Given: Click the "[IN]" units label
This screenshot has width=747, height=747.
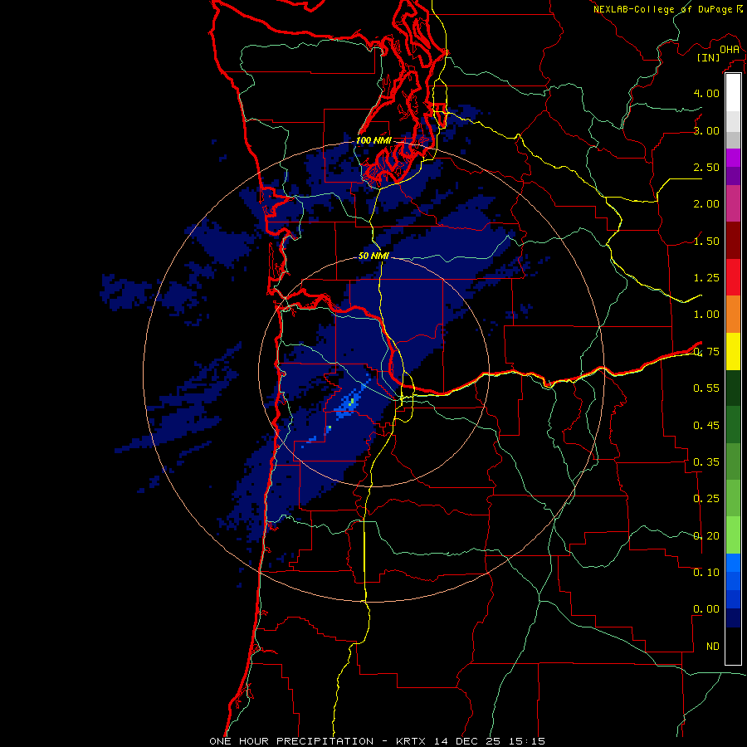Looking at the screenshot, I should click(x=708, y=57).
